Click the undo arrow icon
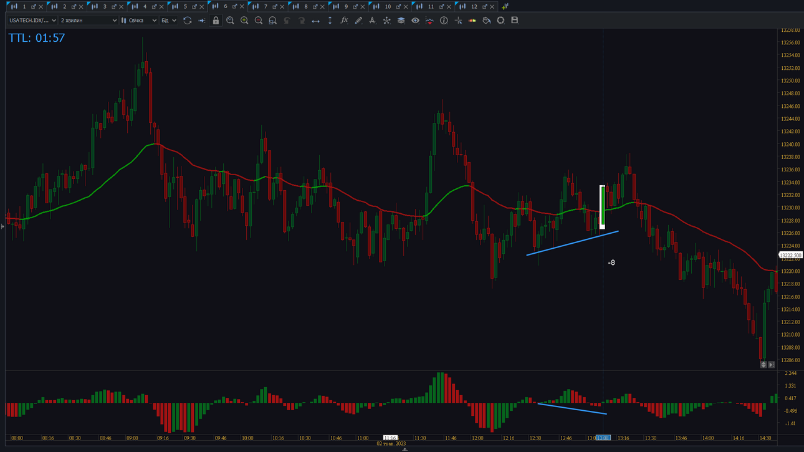The height and width of the screenshot is (452, 804). 287,21
